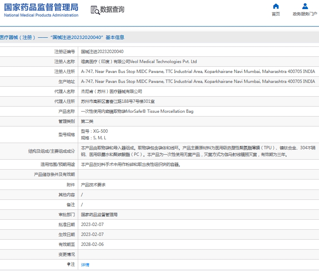Open the 详情 details link
Viewport: 319px width, 272px height.
[x=85, y=265]
